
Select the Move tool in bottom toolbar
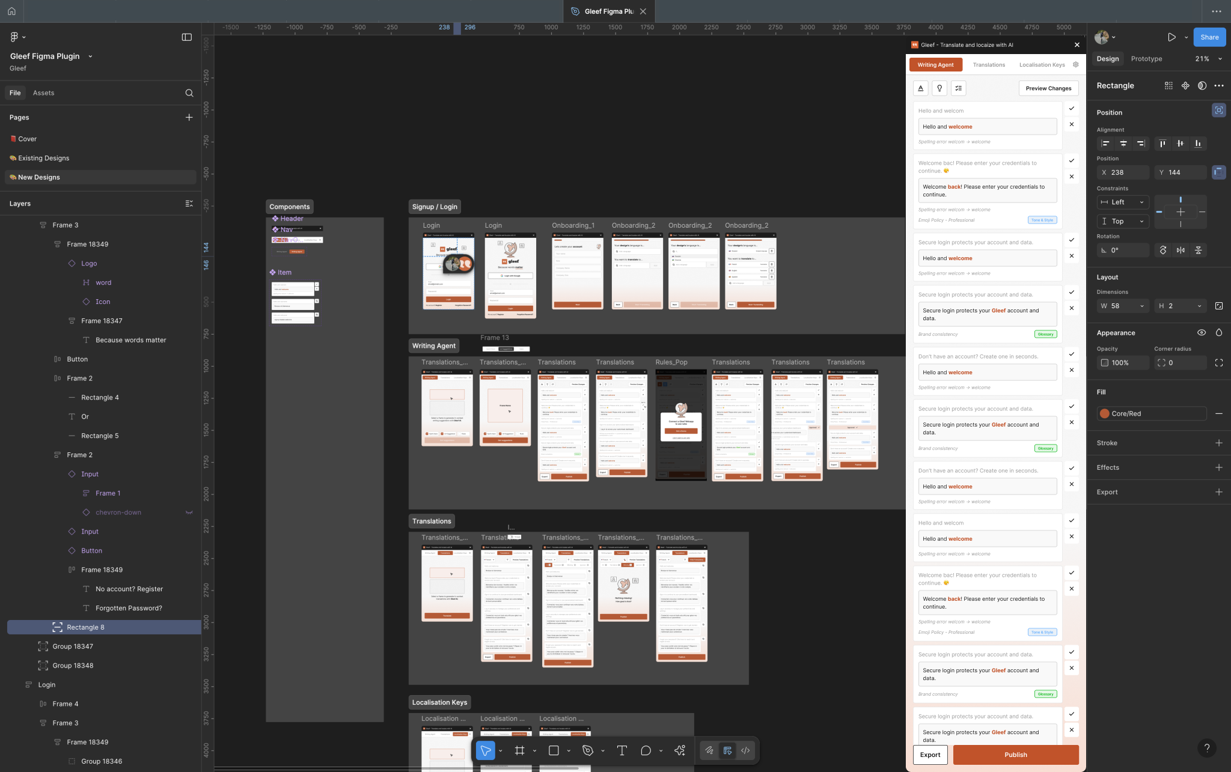click(486, 750)
